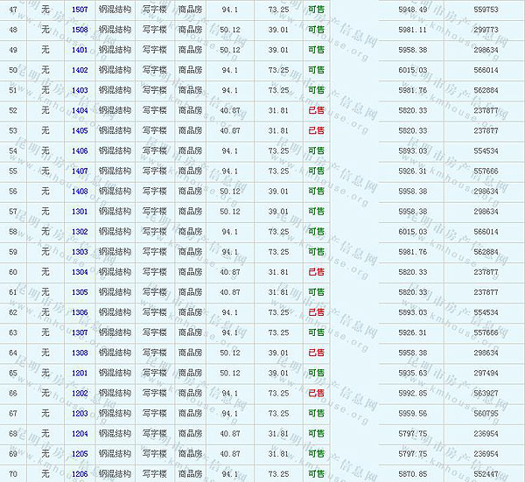This screenshot has height=482, width=525.
Task: Click the 5870.85 unit price cell
Action: point(412,473)
